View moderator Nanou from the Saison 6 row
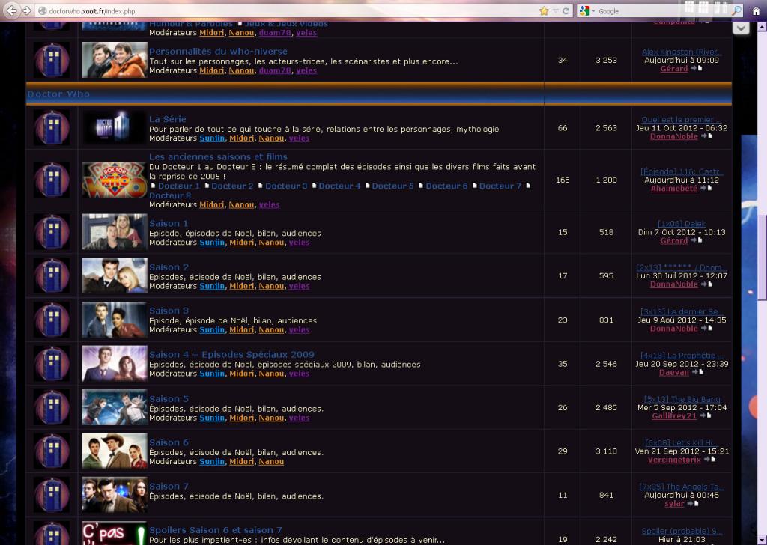 (x=271, y=461)
